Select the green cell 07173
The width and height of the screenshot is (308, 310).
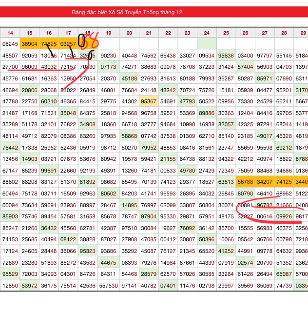click(108, 67)
